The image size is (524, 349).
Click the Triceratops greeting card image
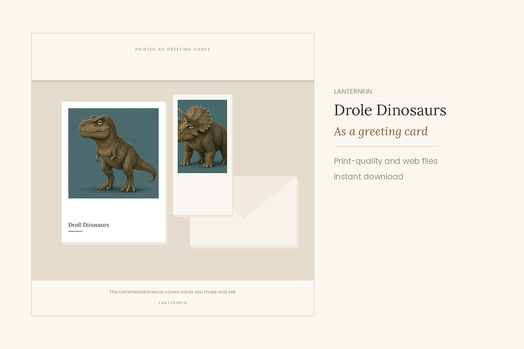click(x=202, y=137)
